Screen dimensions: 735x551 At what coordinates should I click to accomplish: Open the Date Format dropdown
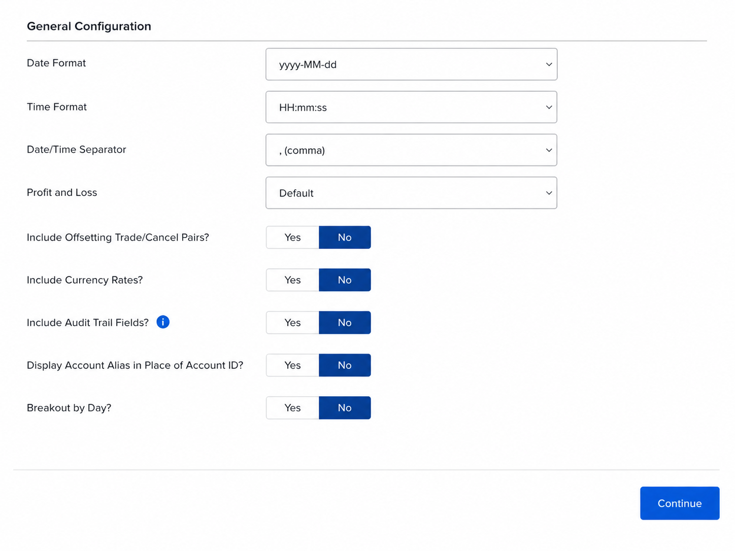pyautogui.click(x=412, y=64)
